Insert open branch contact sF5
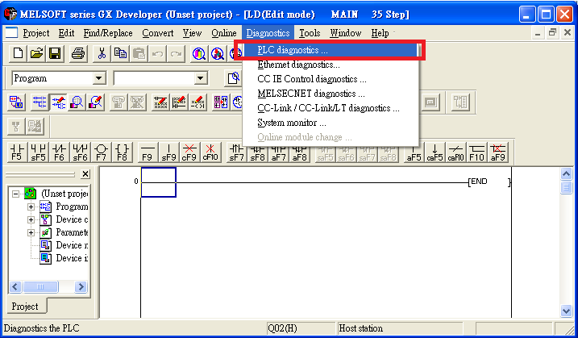This screenshot has width=578, height=338. point(39,152)
